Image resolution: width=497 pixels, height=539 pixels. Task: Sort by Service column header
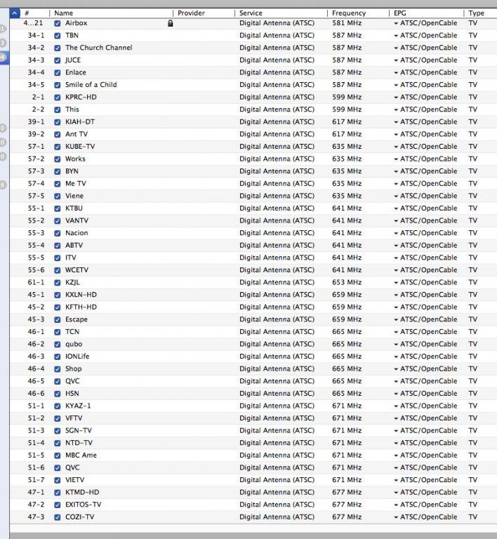(251, 13)
